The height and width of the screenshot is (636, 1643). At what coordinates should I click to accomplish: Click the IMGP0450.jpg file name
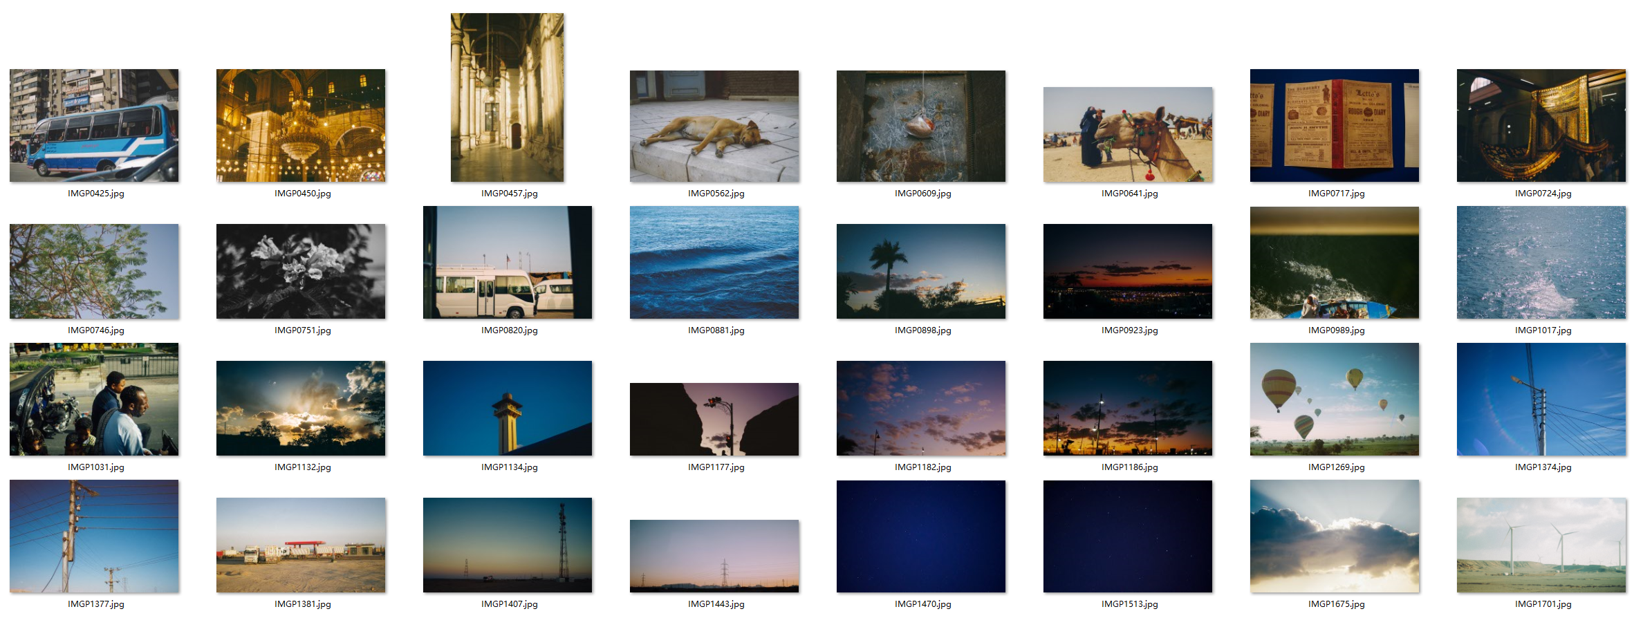tap(303, 194)
